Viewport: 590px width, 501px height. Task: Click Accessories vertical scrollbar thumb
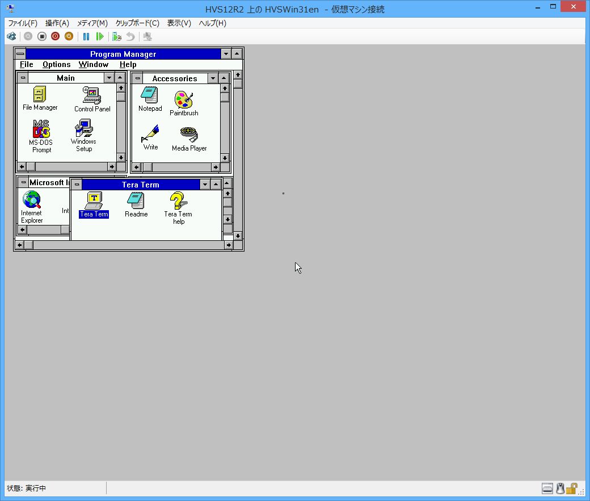(x=225, y=98)
